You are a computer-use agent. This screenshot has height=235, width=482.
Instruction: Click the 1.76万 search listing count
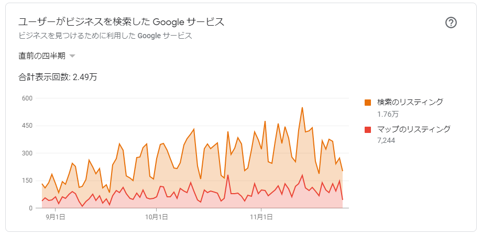tap(388, 114)
